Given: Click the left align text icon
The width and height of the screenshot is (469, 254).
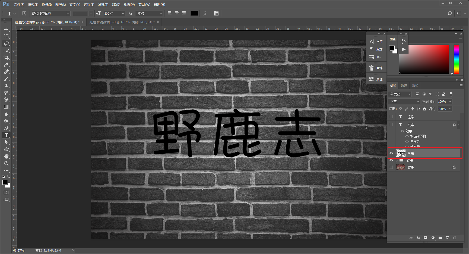Looking at the screenshot, I should [169, 13].
